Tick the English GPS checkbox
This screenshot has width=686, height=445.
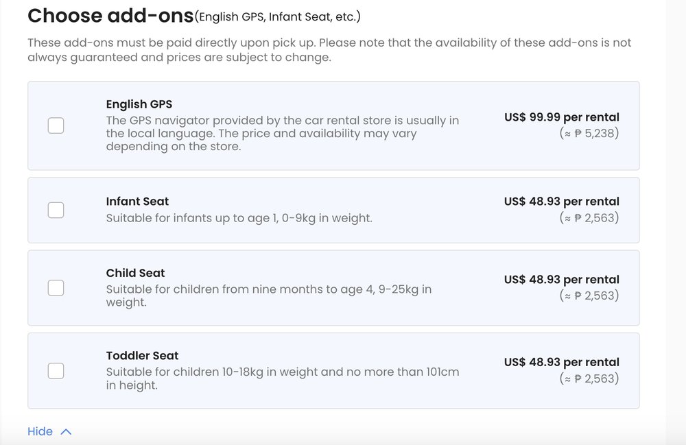[56, 125]
